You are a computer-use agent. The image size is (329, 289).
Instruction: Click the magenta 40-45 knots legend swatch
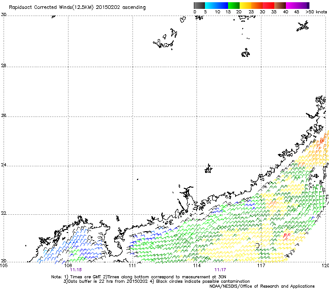[293, 5]
